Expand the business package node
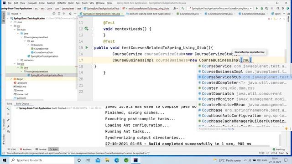This screenshot has height=164, width=292. (x=28, y=45)
